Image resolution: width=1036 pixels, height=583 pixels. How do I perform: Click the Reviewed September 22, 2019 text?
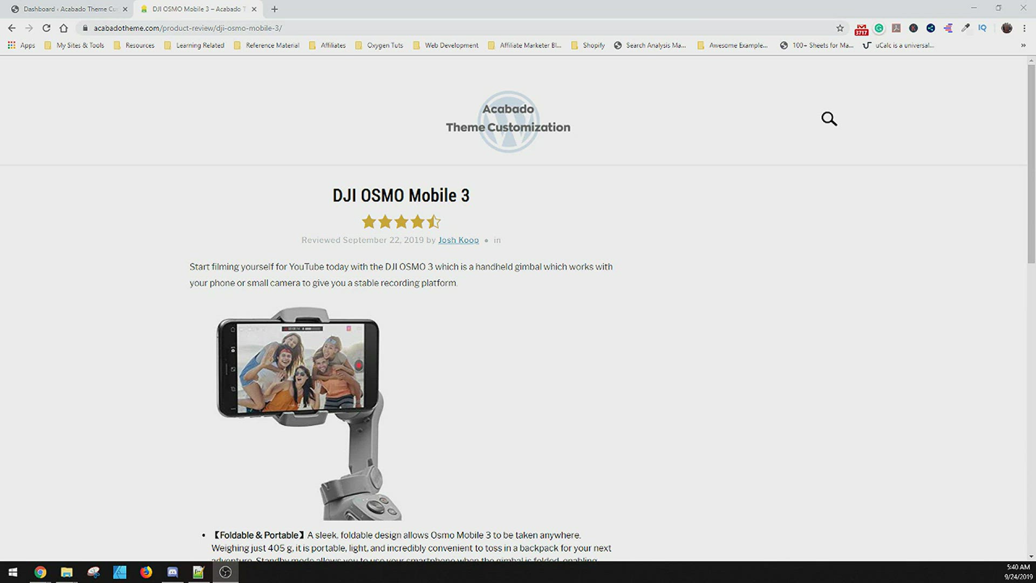pos(363,240)
